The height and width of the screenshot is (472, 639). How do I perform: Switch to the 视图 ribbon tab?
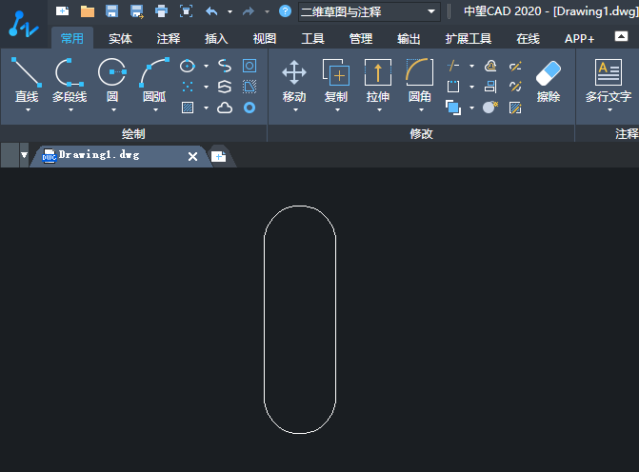click(265, 38)
